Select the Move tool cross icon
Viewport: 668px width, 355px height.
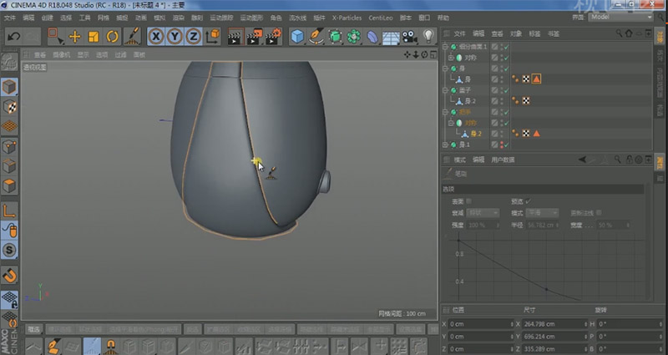click(x=75, y=37)
